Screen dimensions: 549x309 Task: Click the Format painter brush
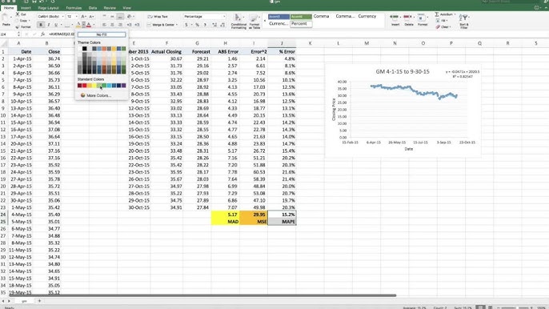coord(18,26)
